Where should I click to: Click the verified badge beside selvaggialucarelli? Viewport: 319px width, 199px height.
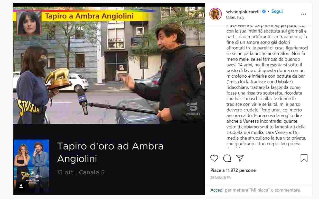click(x=264, y=12)
